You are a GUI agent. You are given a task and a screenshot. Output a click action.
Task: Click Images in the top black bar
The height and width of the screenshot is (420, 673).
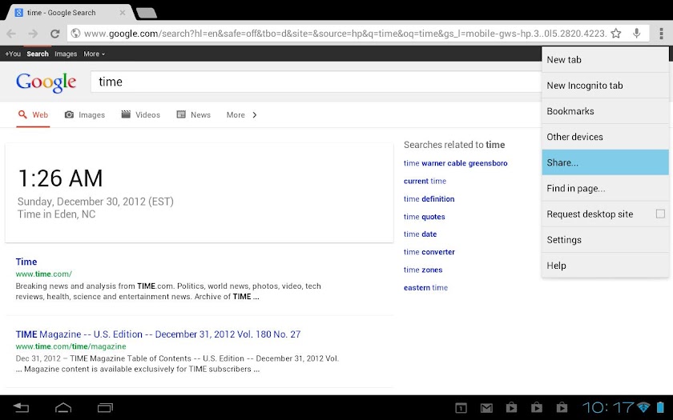click(66, 54)
